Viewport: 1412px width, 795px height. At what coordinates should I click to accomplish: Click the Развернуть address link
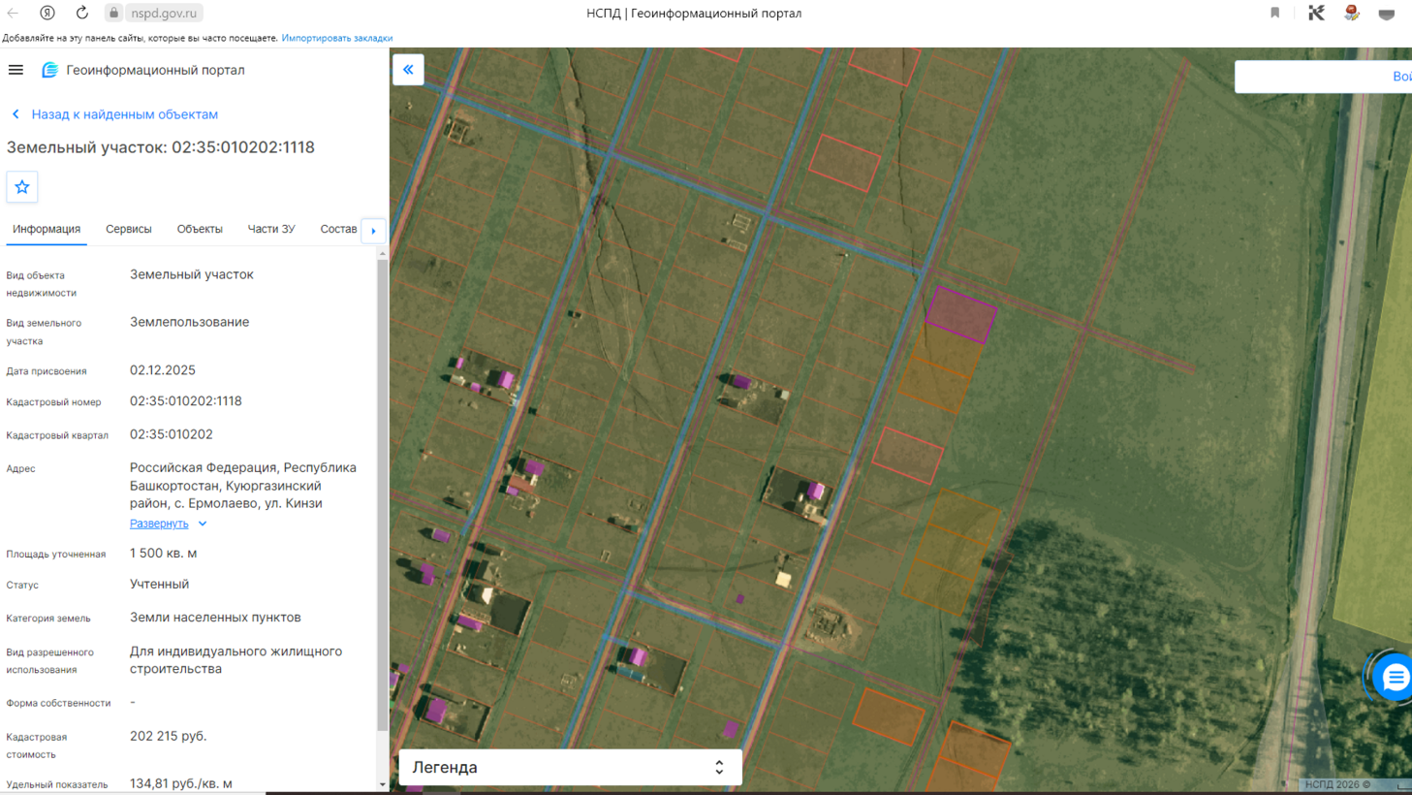(x=159, y=524)
